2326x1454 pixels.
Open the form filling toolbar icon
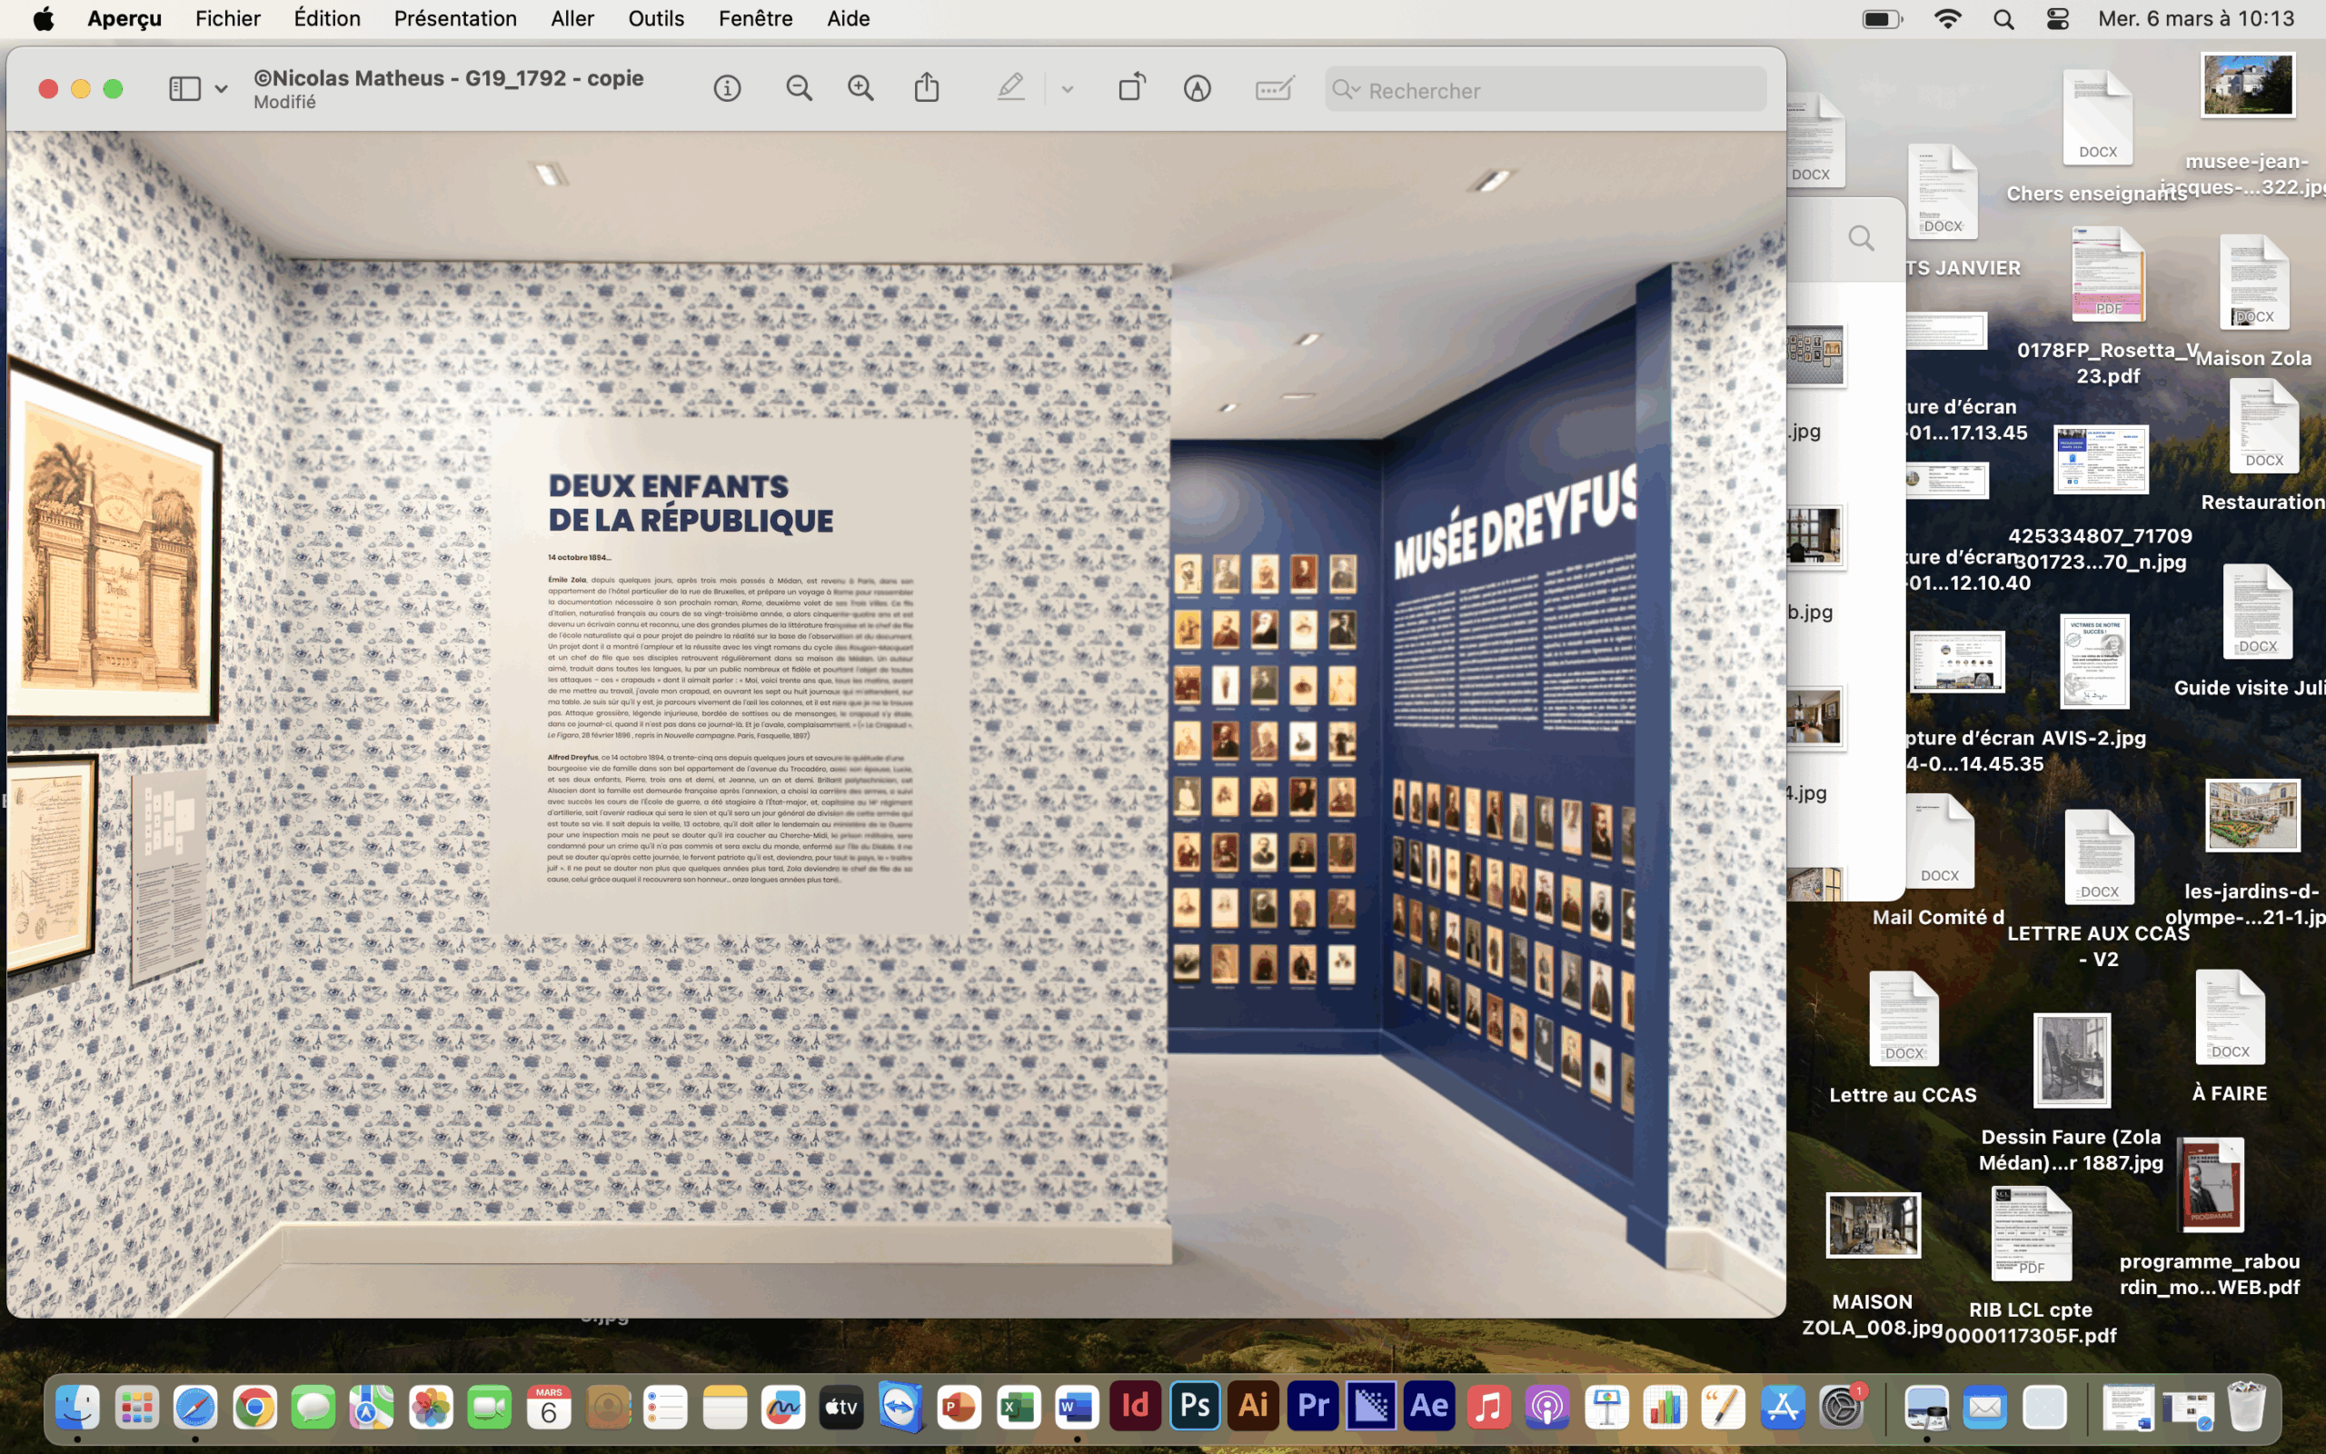click(x=1275, y=89)
